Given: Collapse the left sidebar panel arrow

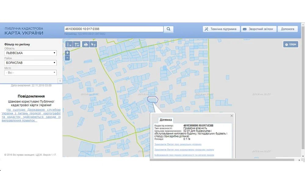Looking at the screenshot, I should [x=60, y=81].
